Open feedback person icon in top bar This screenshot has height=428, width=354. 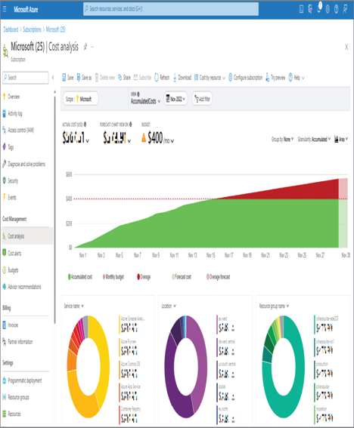[345, 9]
